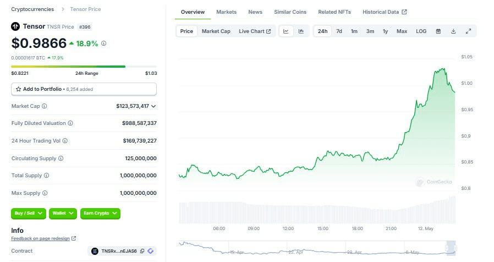Click the volume bars under the chart
Image resolution: width=494 pixels, height=262 pixels.
coord(317,210)
